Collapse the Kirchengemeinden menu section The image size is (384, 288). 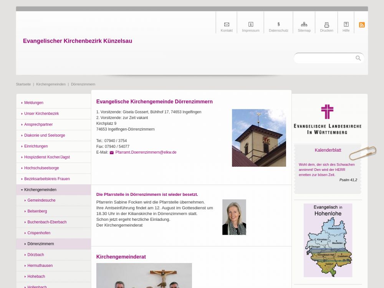pyautogui.click(x=40, y=190)
